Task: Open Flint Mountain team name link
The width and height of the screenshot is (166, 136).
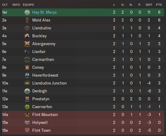Action: click(x=45, y=115)
